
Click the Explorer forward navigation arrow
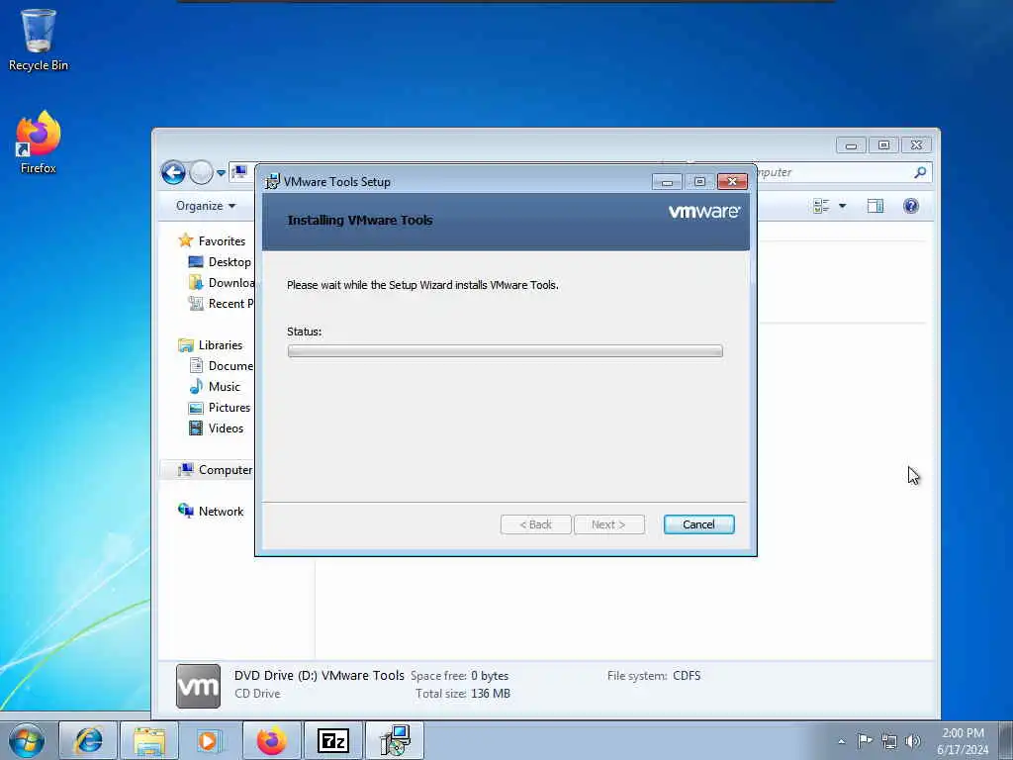pyautogui.click(x=201, y=172)
